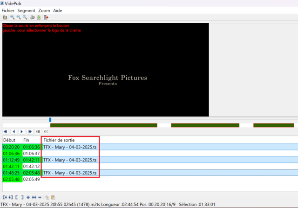Click the exit door icon
This screenshot has width=298, height=208.
click(x=46, y=18)
